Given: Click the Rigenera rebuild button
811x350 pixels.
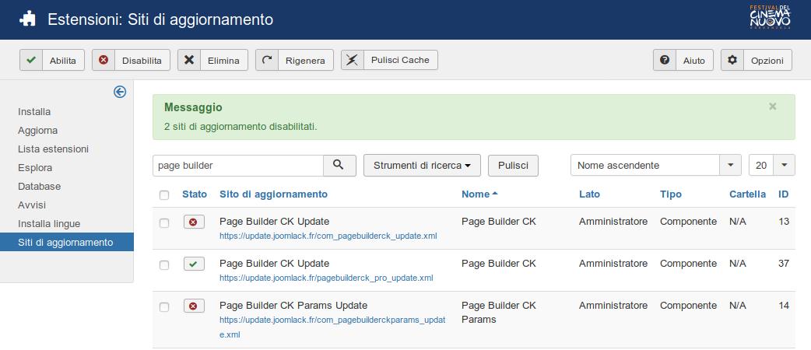Looking at the screenshot, I should click(294, 60).
